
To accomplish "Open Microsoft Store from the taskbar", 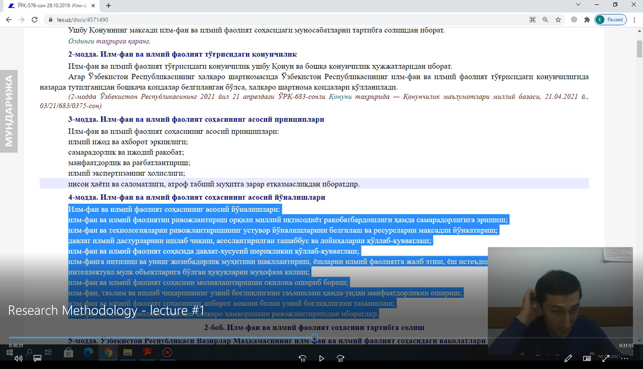I will pyautogui.click(x=68, y=352).
